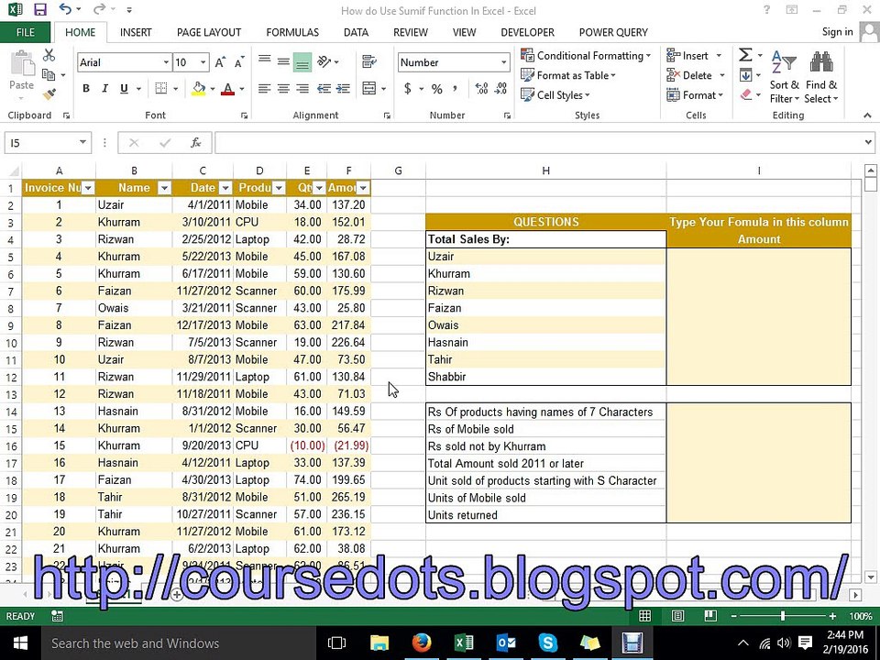Switch to the POWER QUERY tab
Screen dimensions: 880x660
coord(613,33)
